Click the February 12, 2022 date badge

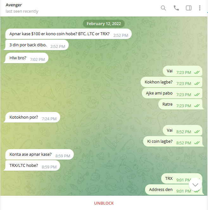click(104, 23)
